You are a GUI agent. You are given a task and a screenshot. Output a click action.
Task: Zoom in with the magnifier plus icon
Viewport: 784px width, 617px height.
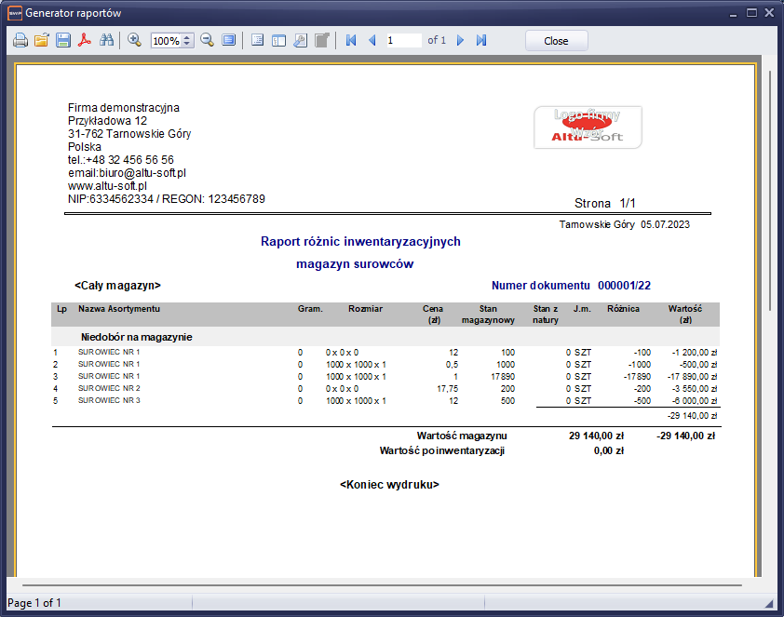click(x=134, y=41)
